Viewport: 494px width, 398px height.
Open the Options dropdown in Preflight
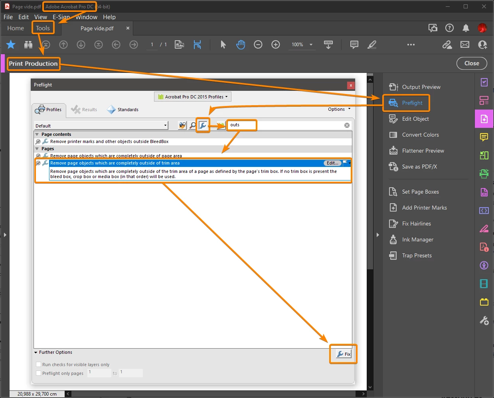point(339,109)
